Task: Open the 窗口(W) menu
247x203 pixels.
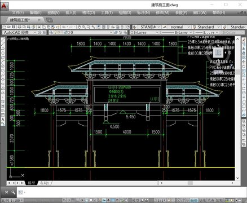Action: click(200, 12)
